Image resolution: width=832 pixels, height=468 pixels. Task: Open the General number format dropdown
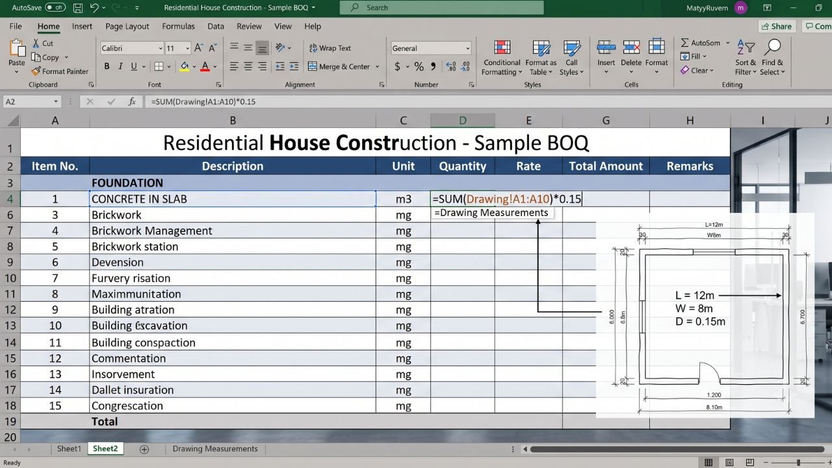click(x=467, y=49)
